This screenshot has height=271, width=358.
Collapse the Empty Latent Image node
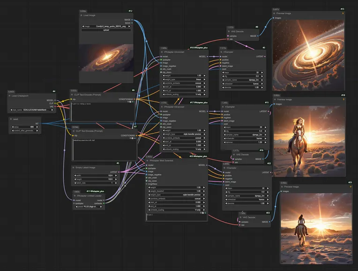(75, 167)
